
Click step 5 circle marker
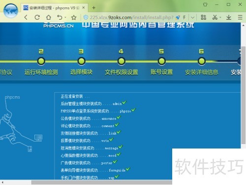[x=161, y=61]
